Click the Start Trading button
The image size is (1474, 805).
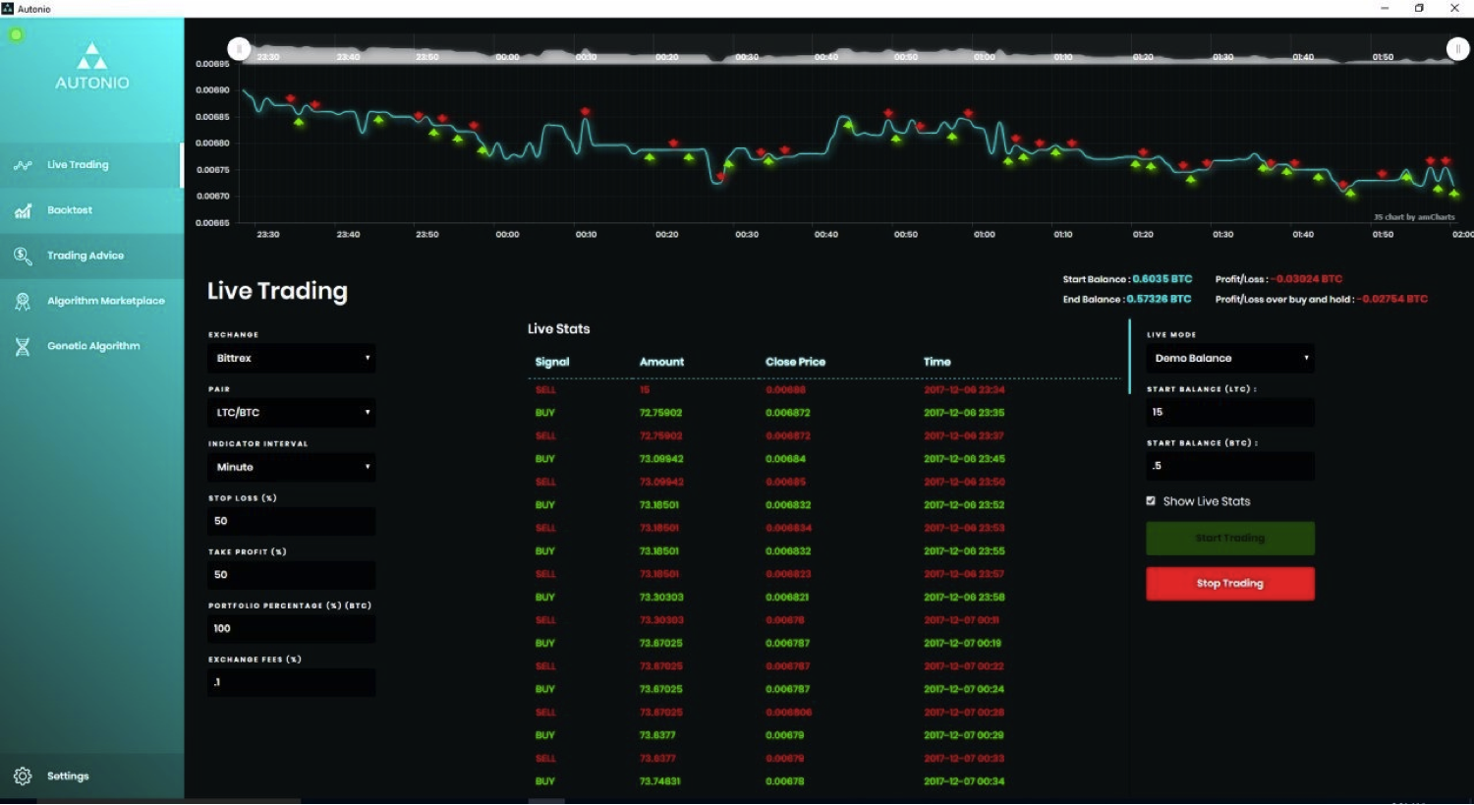[x=1229, y=538]
